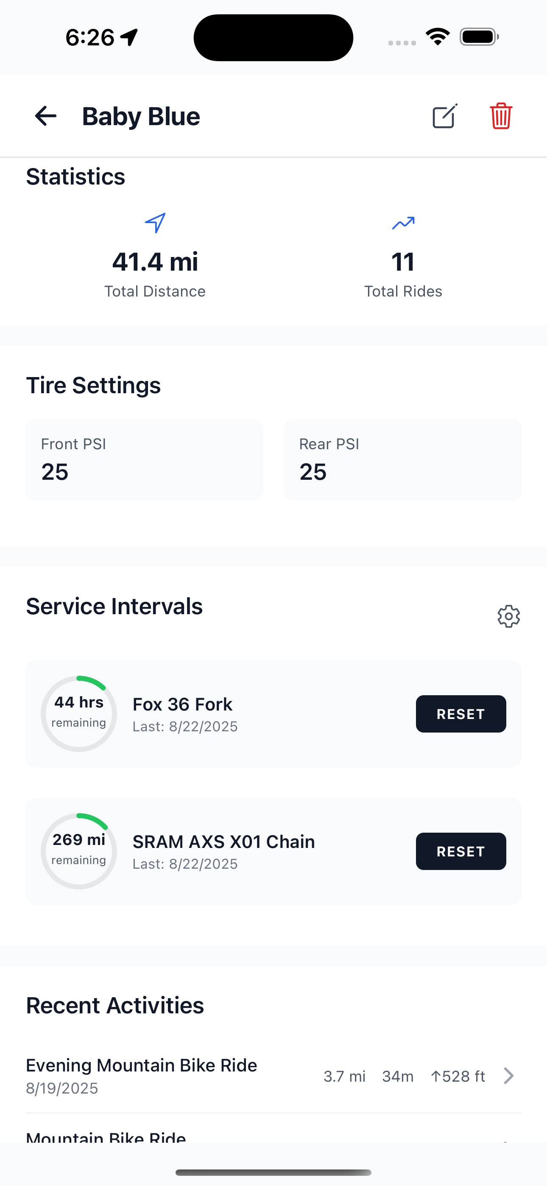Tap the back arrow icon
Image resolution: width=547 pixels, height=1186 pixels.
point(46,116)
